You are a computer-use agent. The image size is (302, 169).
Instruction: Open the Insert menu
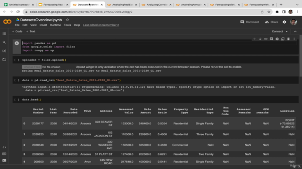tap(43, 25)
